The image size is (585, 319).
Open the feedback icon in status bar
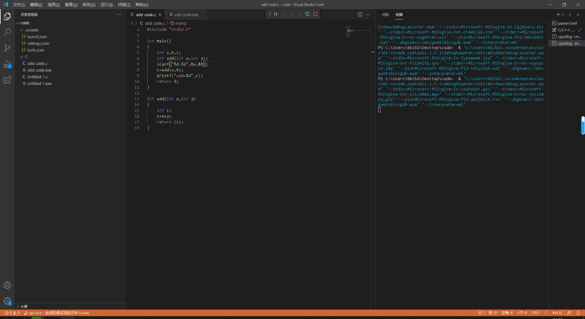(x=569, y=313)
